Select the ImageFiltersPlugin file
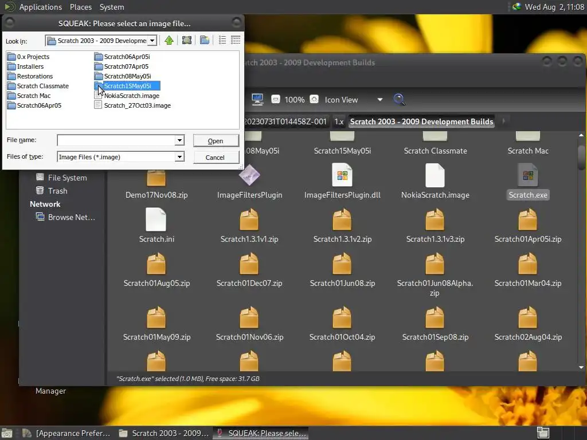This screenshot has width=587, height=440. (250, 182)
